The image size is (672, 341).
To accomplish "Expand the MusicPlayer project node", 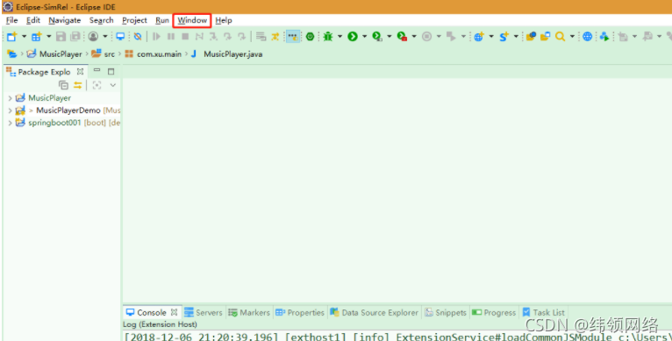I will click(11, 98).
